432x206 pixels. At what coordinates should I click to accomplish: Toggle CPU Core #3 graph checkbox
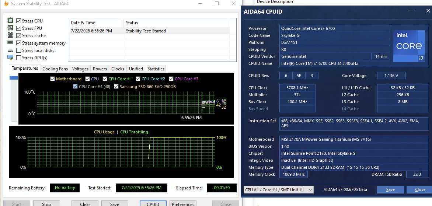171,79
